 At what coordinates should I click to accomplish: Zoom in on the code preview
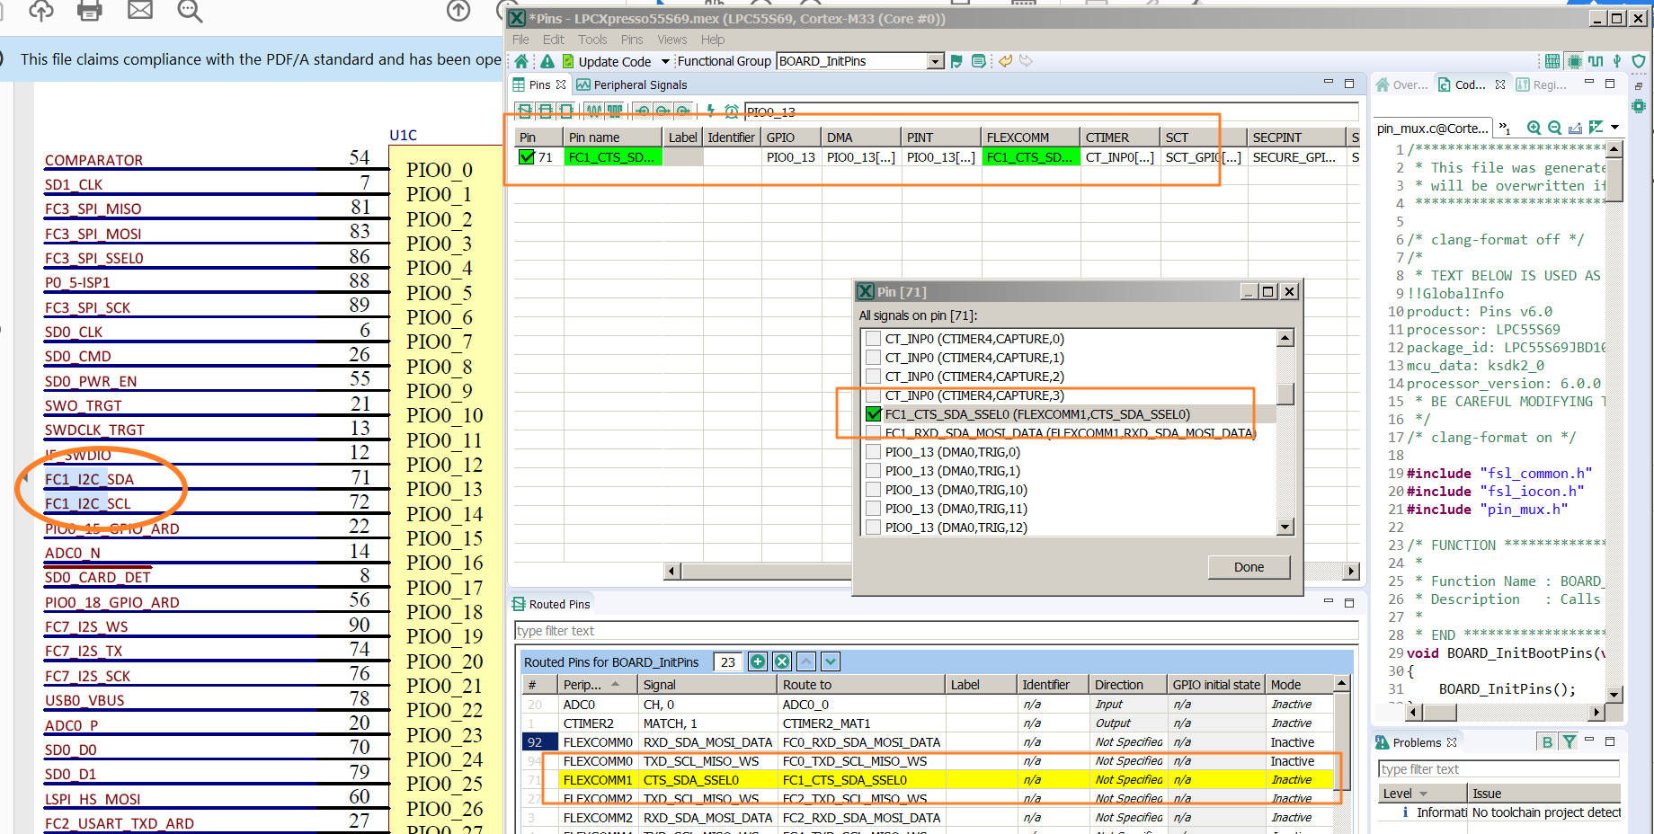(x=1534, y=128)
